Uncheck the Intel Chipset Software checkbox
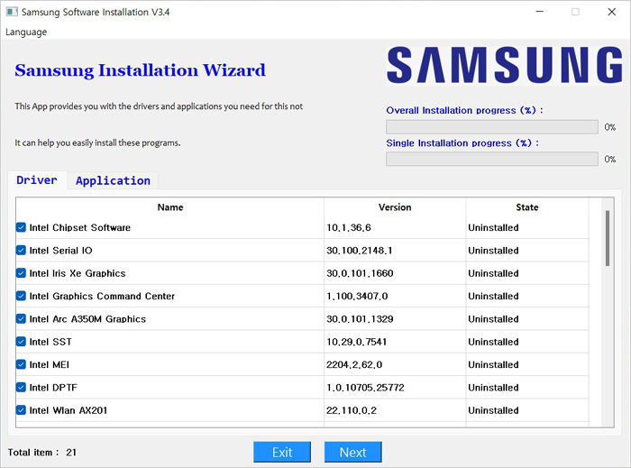This screenshot has width=631, height=468. [21, 227]
